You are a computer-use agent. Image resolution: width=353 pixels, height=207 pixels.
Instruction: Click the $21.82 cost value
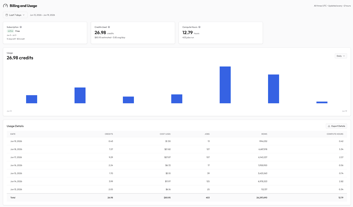coord(168,149)
